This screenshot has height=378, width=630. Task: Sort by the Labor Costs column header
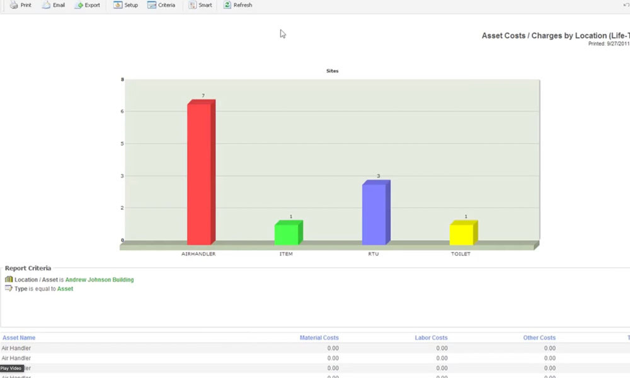[431, 338]
